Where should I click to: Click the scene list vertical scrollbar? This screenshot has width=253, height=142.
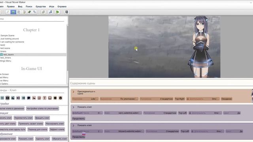pos(68,48)
